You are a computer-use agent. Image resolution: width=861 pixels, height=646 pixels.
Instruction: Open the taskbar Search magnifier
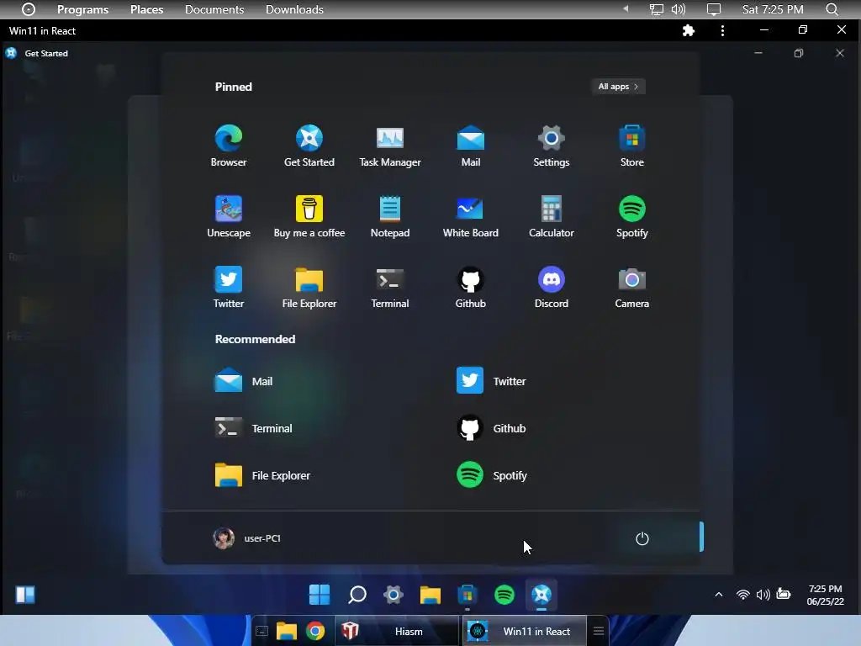(x=357, y=595)
